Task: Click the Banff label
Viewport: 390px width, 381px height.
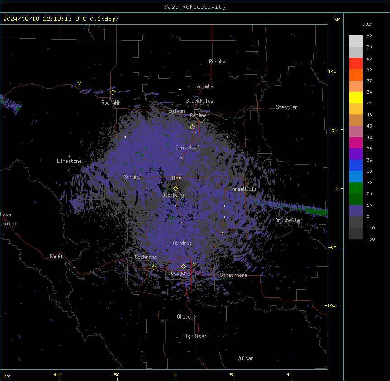Action: coord(56,257)
